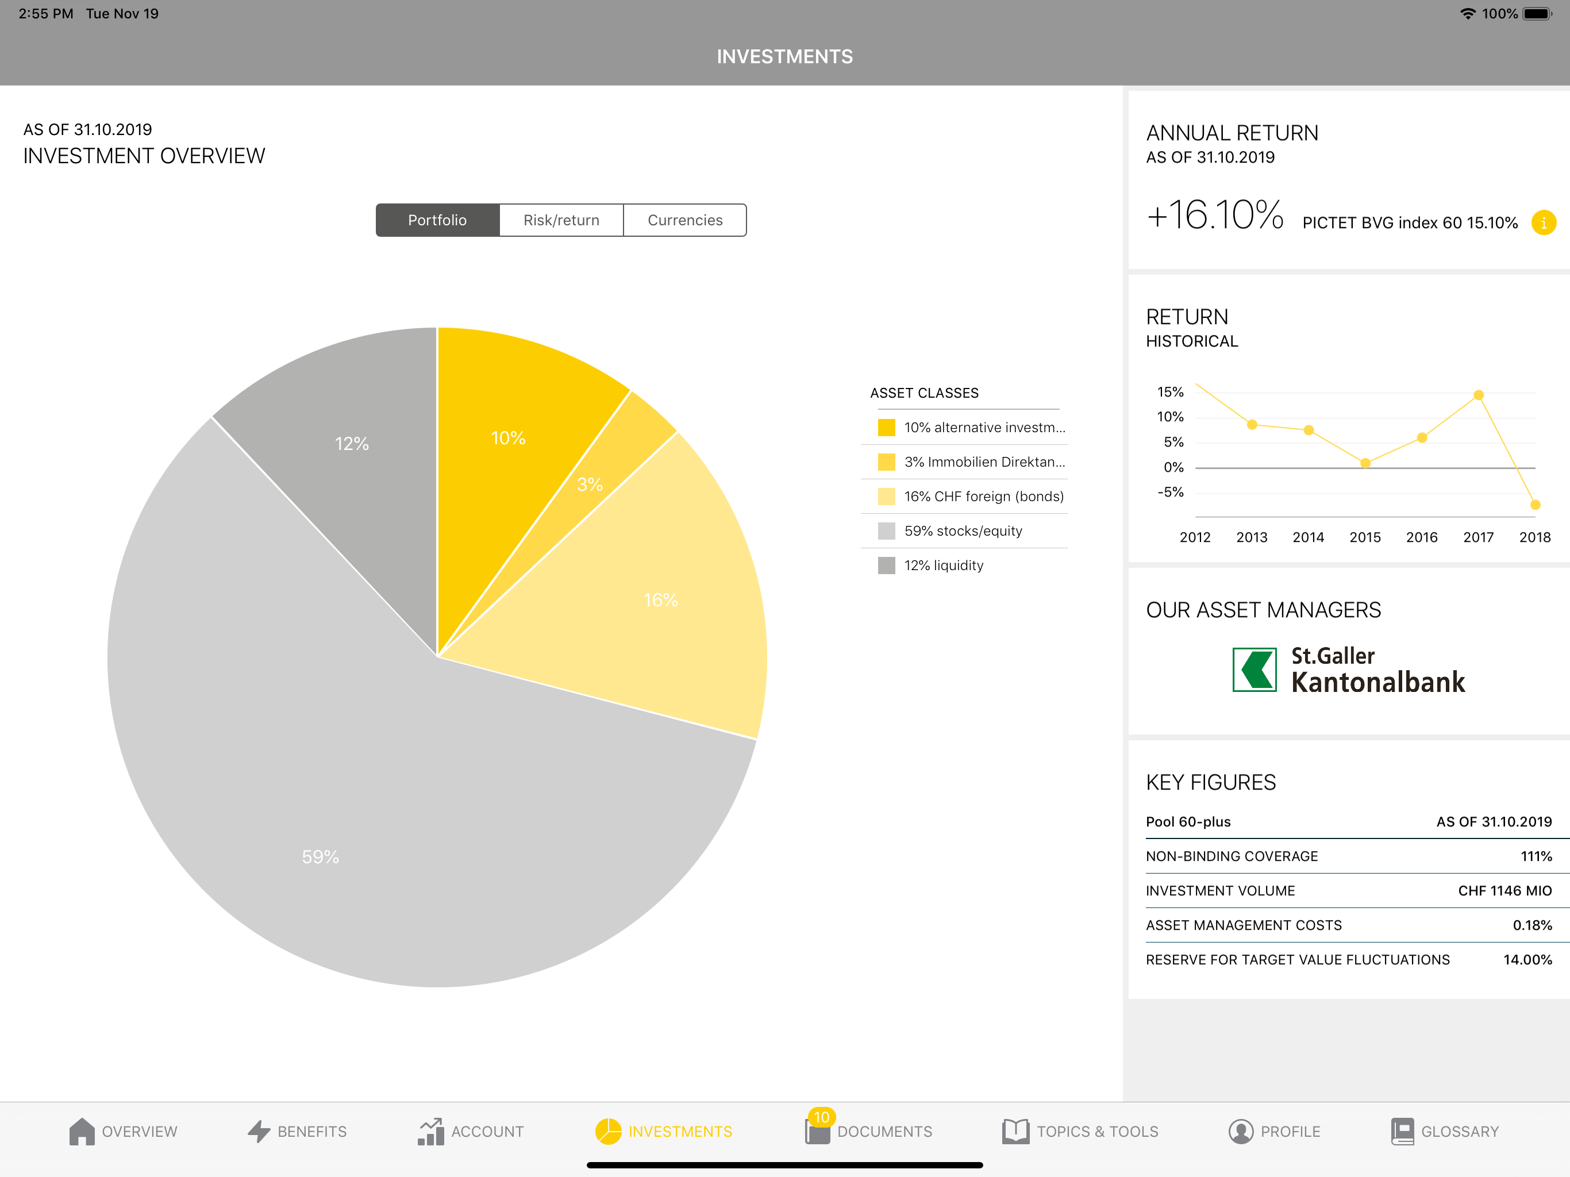
Task: Go to the BENEFITS tab label
Action: point(312,1132)
